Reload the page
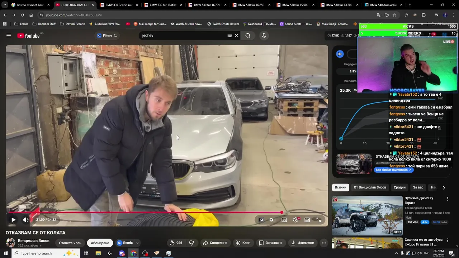Viewport: 459px width, 258px height. tap(22, 15)
